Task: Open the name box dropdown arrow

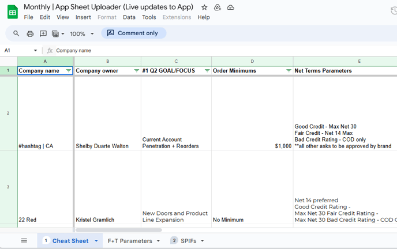Action: point(35,51)
